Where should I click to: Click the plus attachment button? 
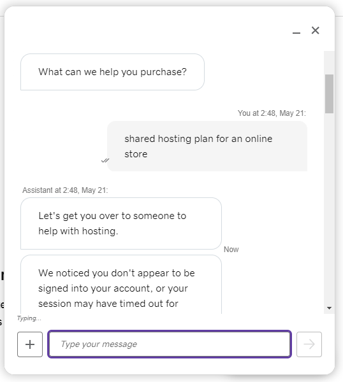point(30,344)
